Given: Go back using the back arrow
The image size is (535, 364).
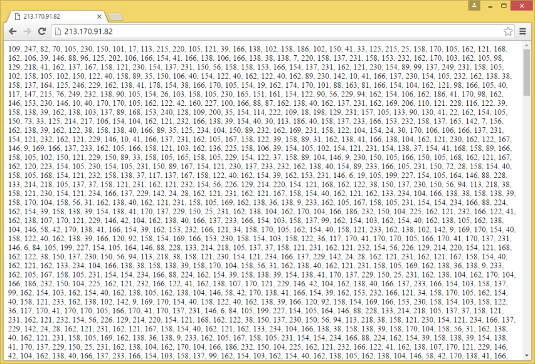Looking at the screenshot, I should tap(13, 31).
